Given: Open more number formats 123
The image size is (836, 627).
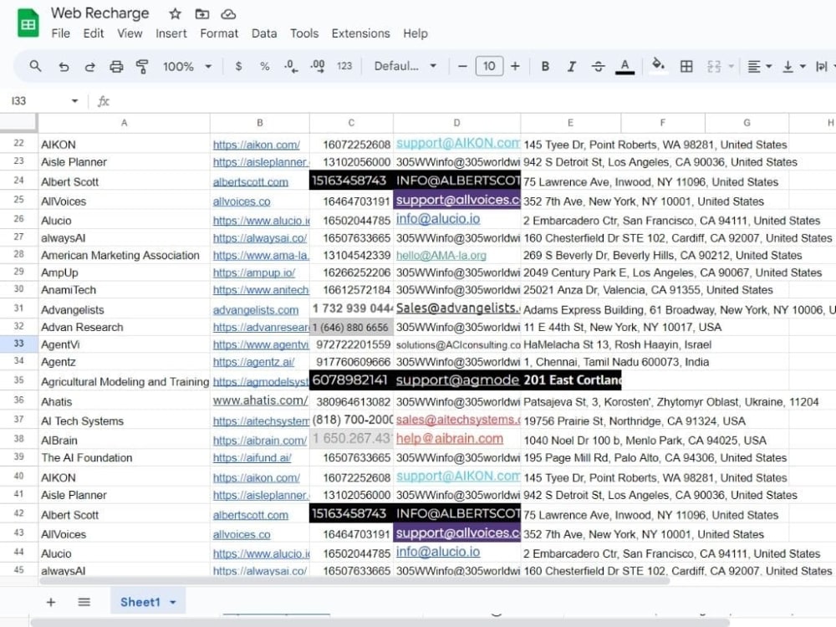Looking at the screenshot, I should coord(344,66).
